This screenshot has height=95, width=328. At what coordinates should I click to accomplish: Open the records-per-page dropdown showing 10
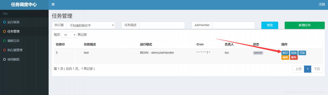69,35
